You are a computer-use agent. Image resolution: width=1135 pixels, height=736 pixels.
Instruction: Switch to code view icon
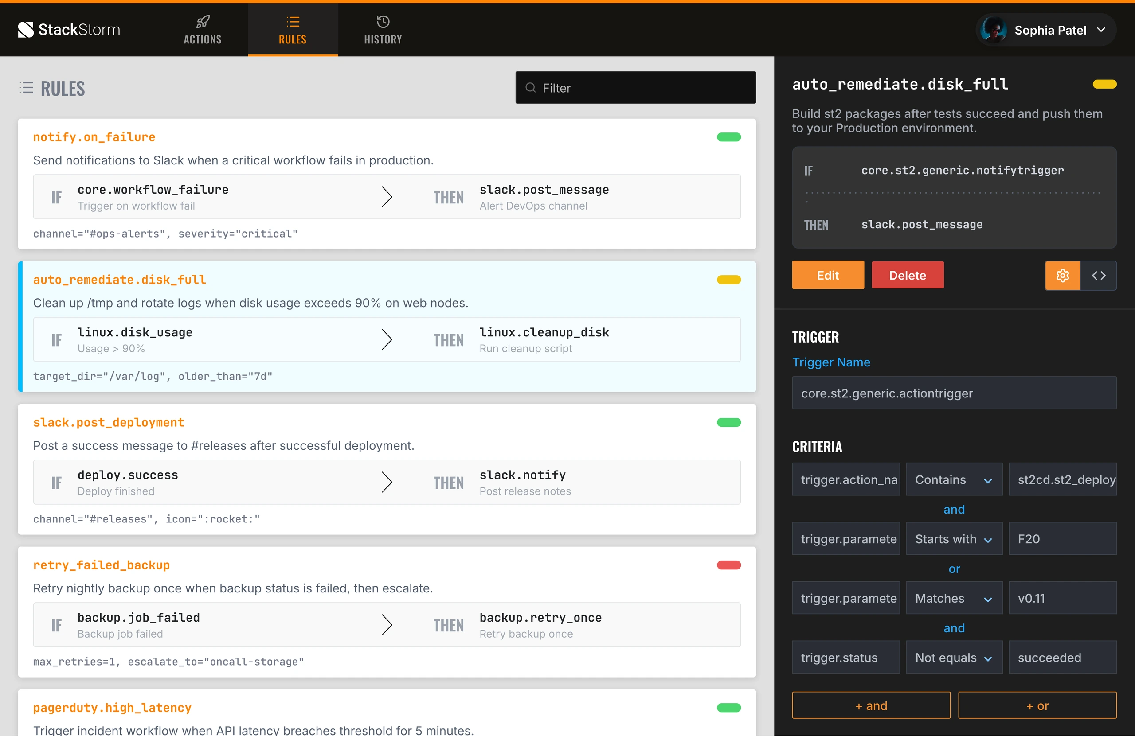click(x=1099, y=276)
